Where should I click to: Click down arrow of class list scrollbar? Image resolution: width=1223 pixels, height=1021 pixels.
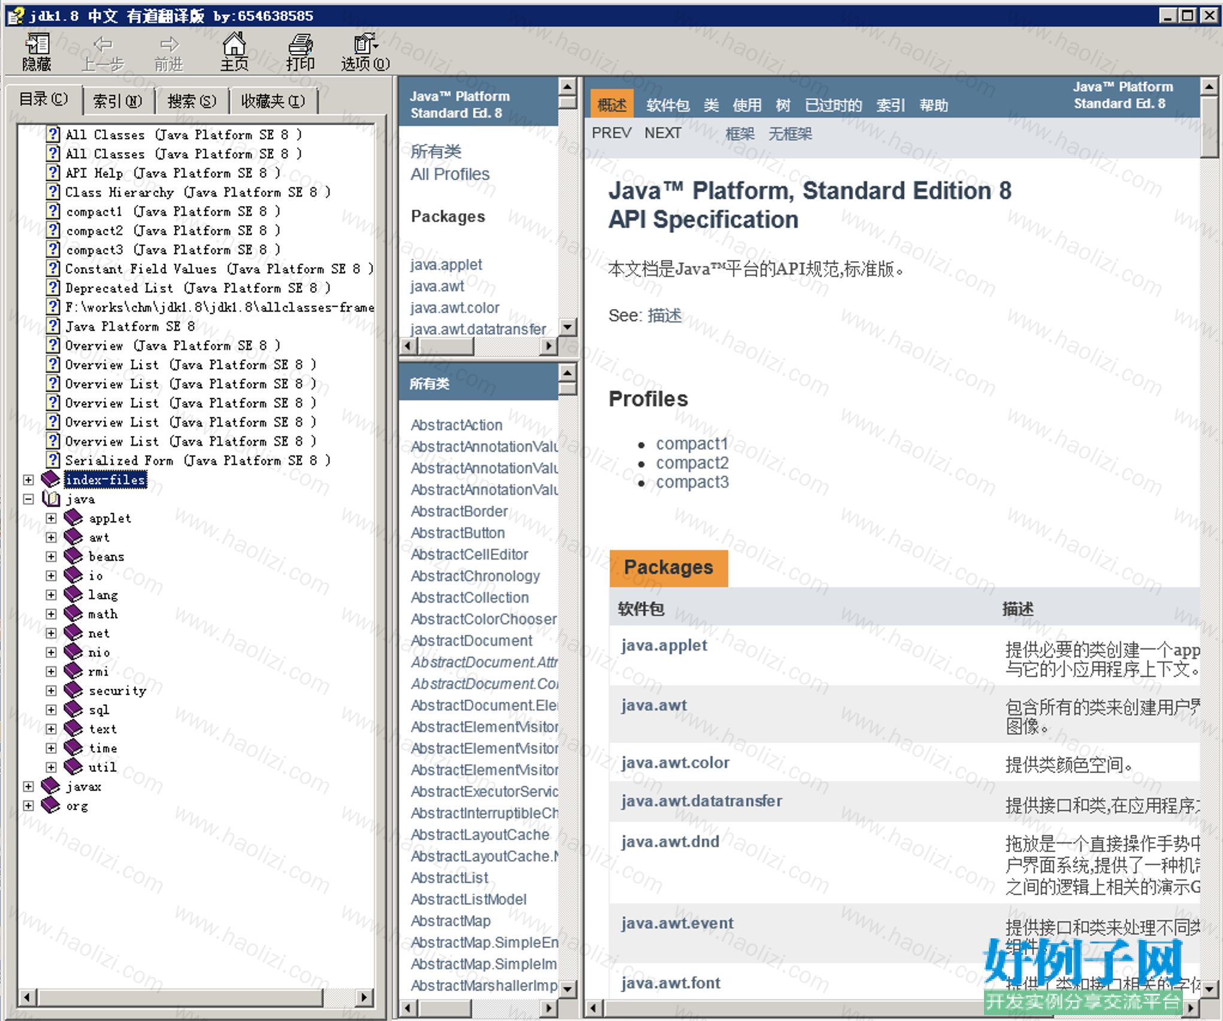pos(567,988)
